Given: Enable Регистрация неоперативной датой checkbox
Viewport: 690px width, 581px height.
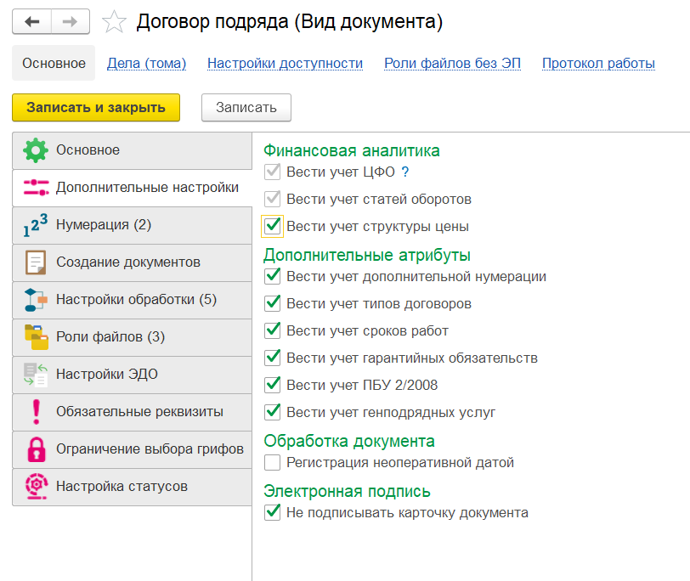Looking at the screenshot, I should [x=273, y=463].
